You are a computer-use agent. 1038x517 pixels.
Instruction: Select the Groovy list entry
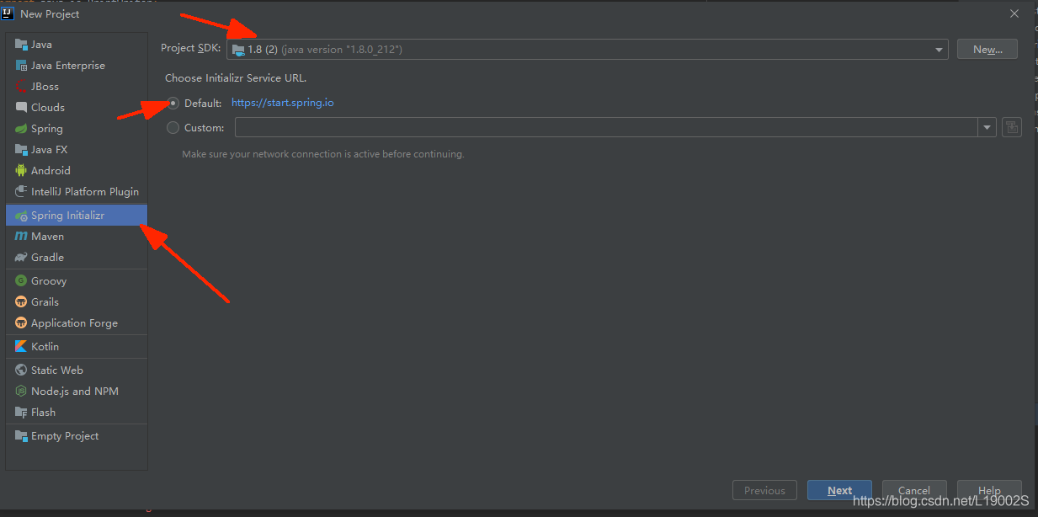coord(77,281)
